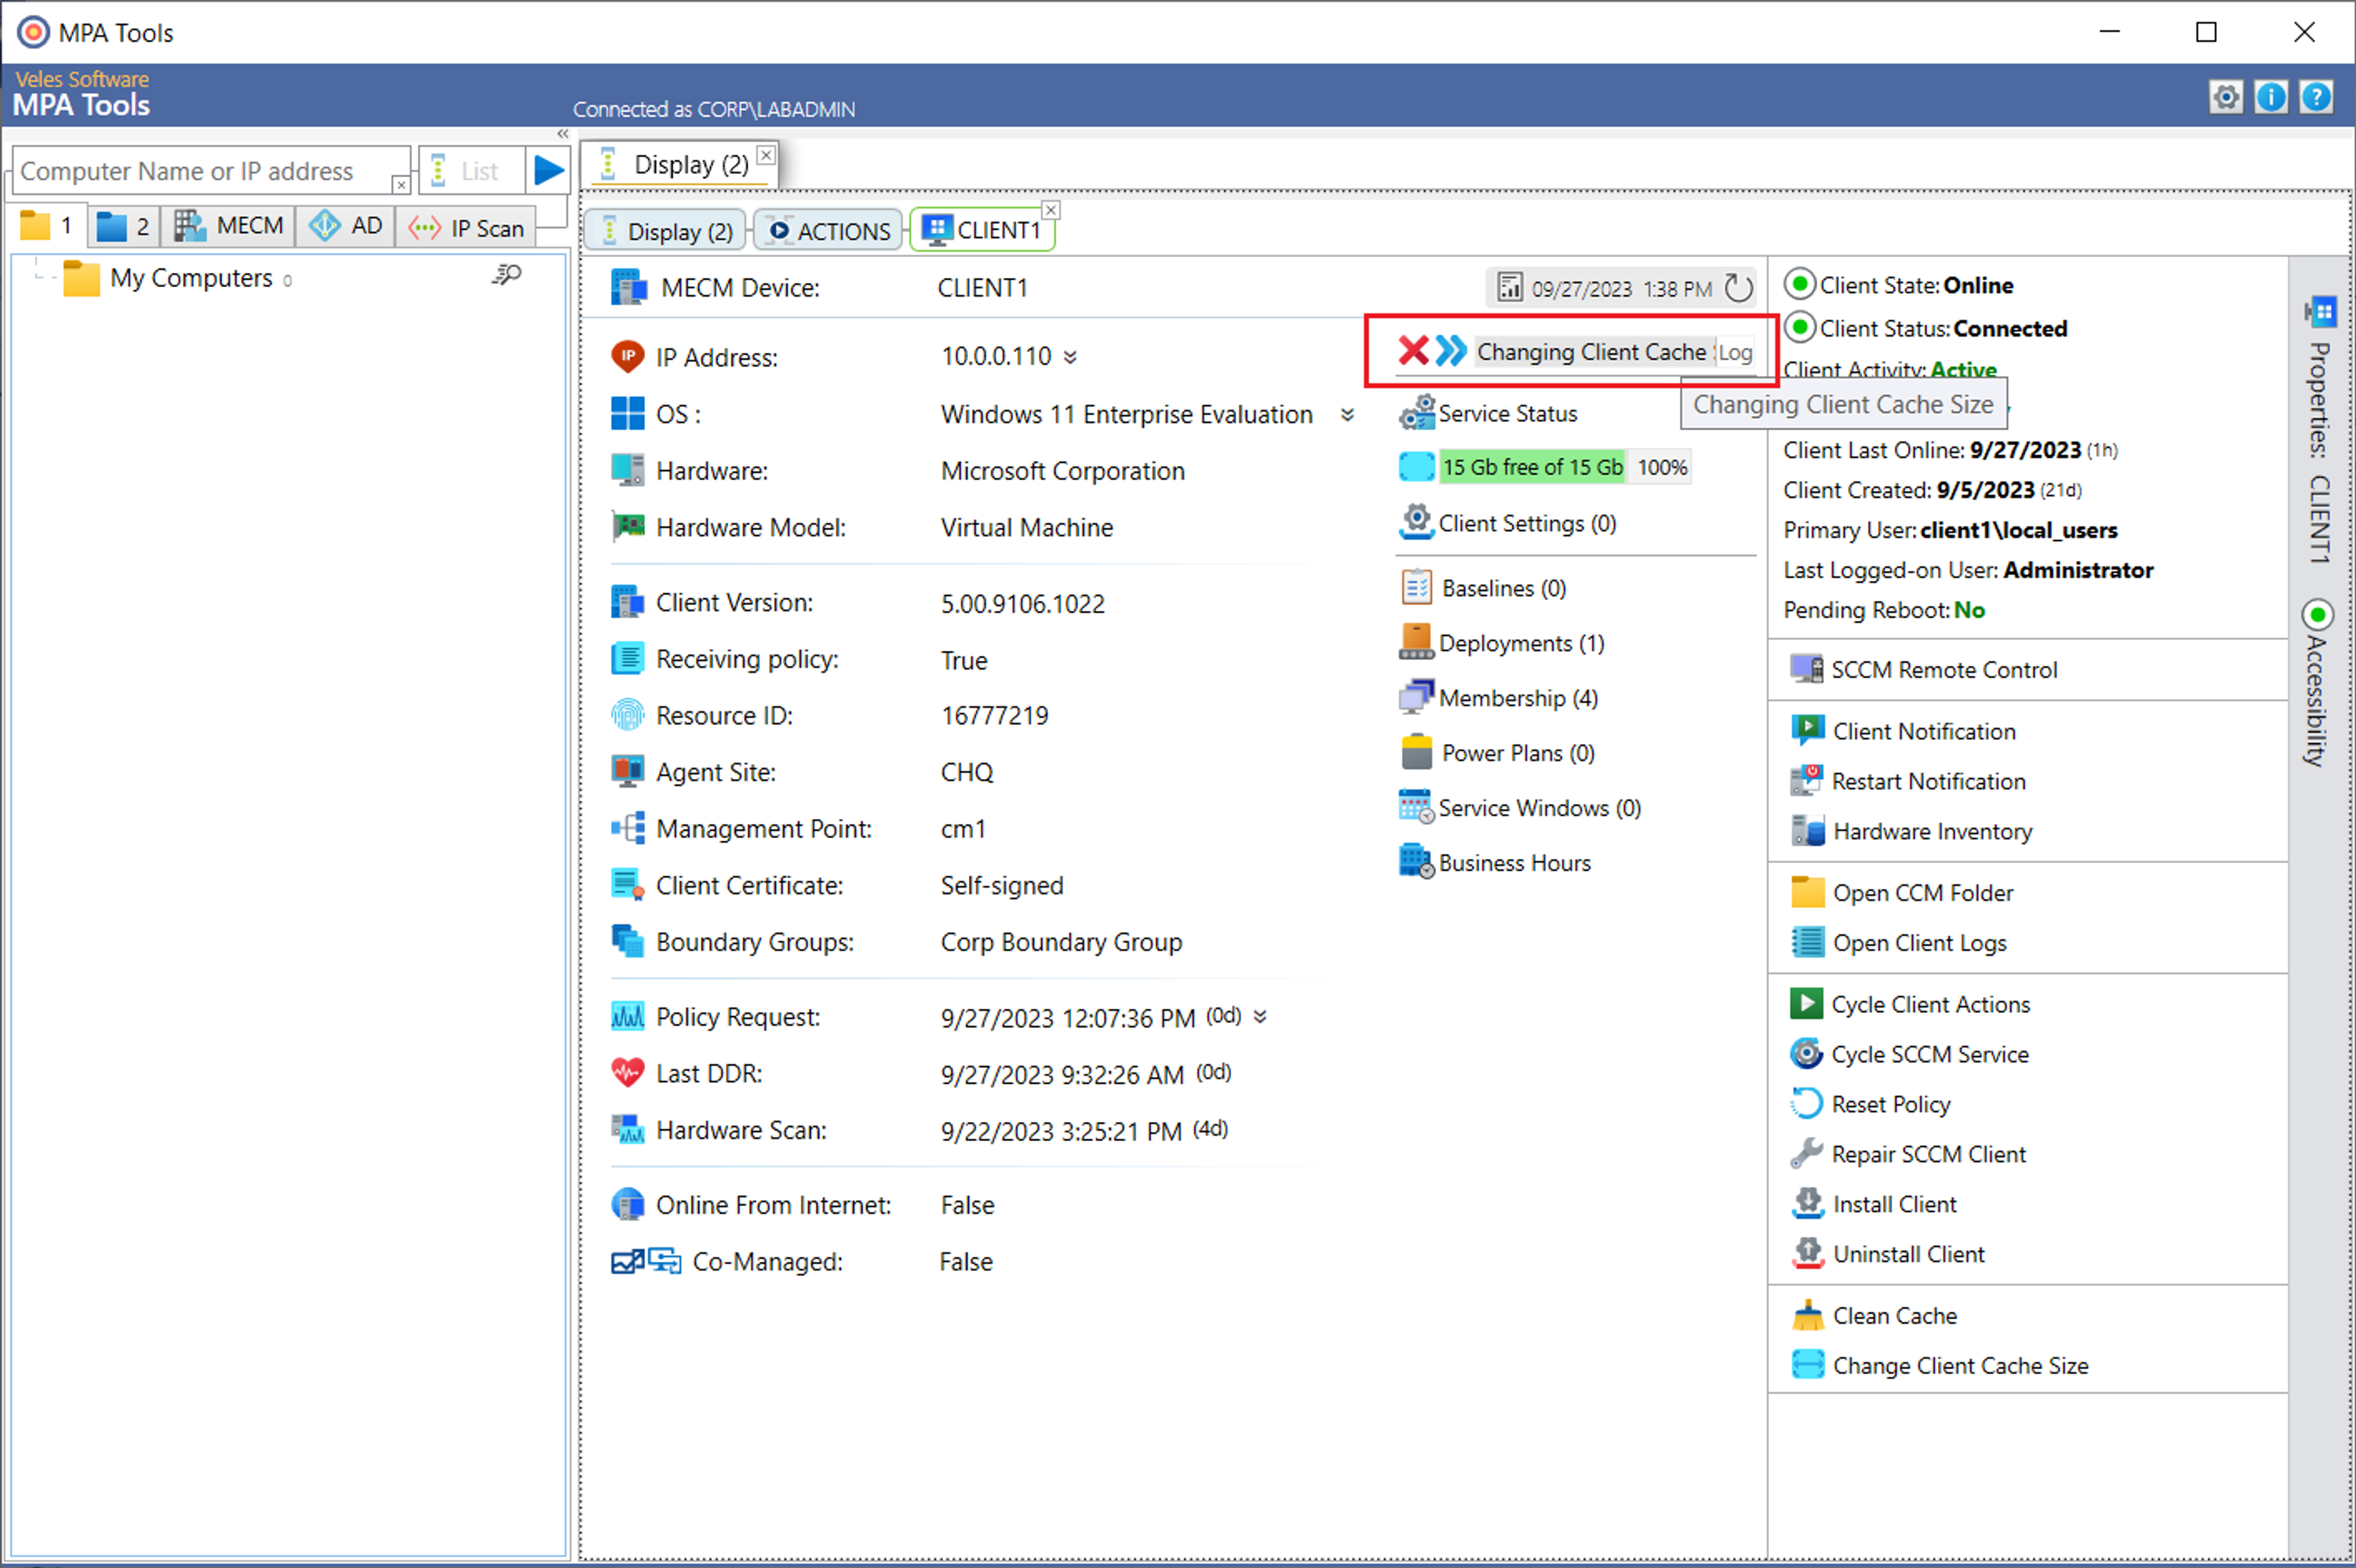Open the Log link for cache action
Viewport: 2356px width, 1568px height.
[x=1735, y=352]
